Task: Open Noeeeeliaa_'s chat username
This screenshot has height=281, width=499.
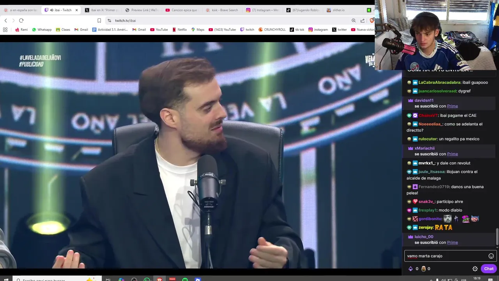Action: pyautogui.click(x=430, y=124)
